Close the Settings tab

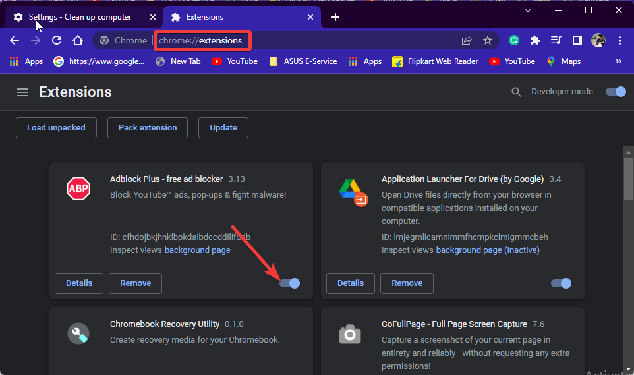tap(153, 17)
